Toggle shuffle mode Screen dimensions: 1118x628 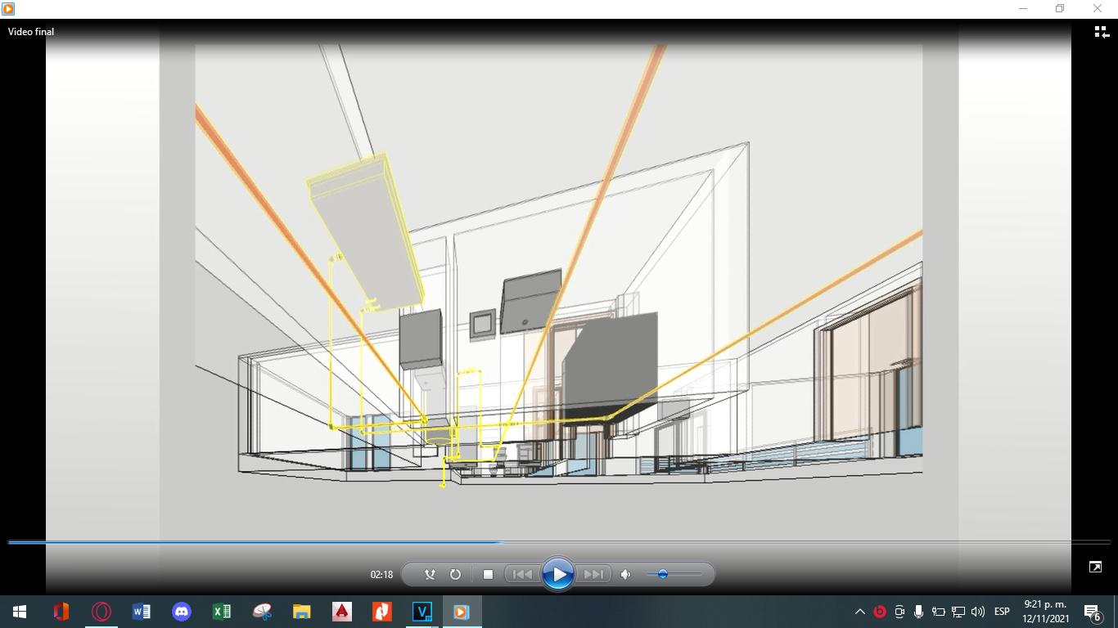(430, 574)
